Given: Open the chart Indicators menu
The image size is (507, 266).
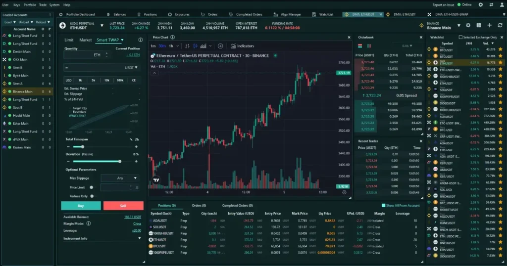Looking at the screenshot, I should (x=243, y=46).
